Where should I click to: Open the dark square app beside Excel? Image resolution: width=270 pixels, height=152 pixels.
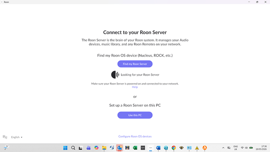(143, 148)
